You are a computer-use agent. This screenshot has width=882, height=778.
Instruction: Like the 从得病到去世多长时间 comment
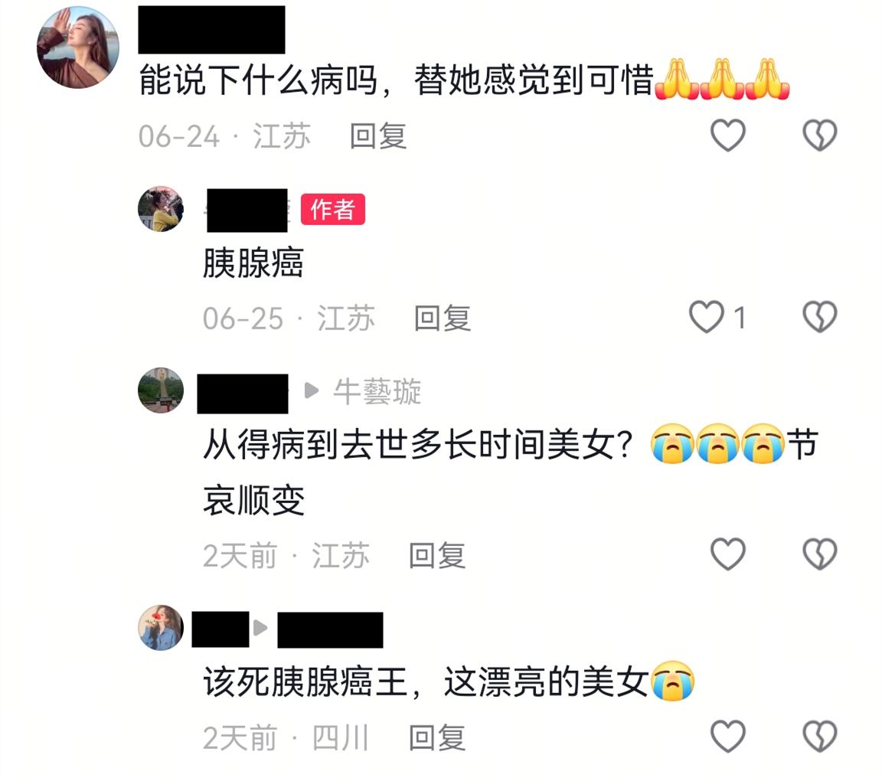click(728, 554)
